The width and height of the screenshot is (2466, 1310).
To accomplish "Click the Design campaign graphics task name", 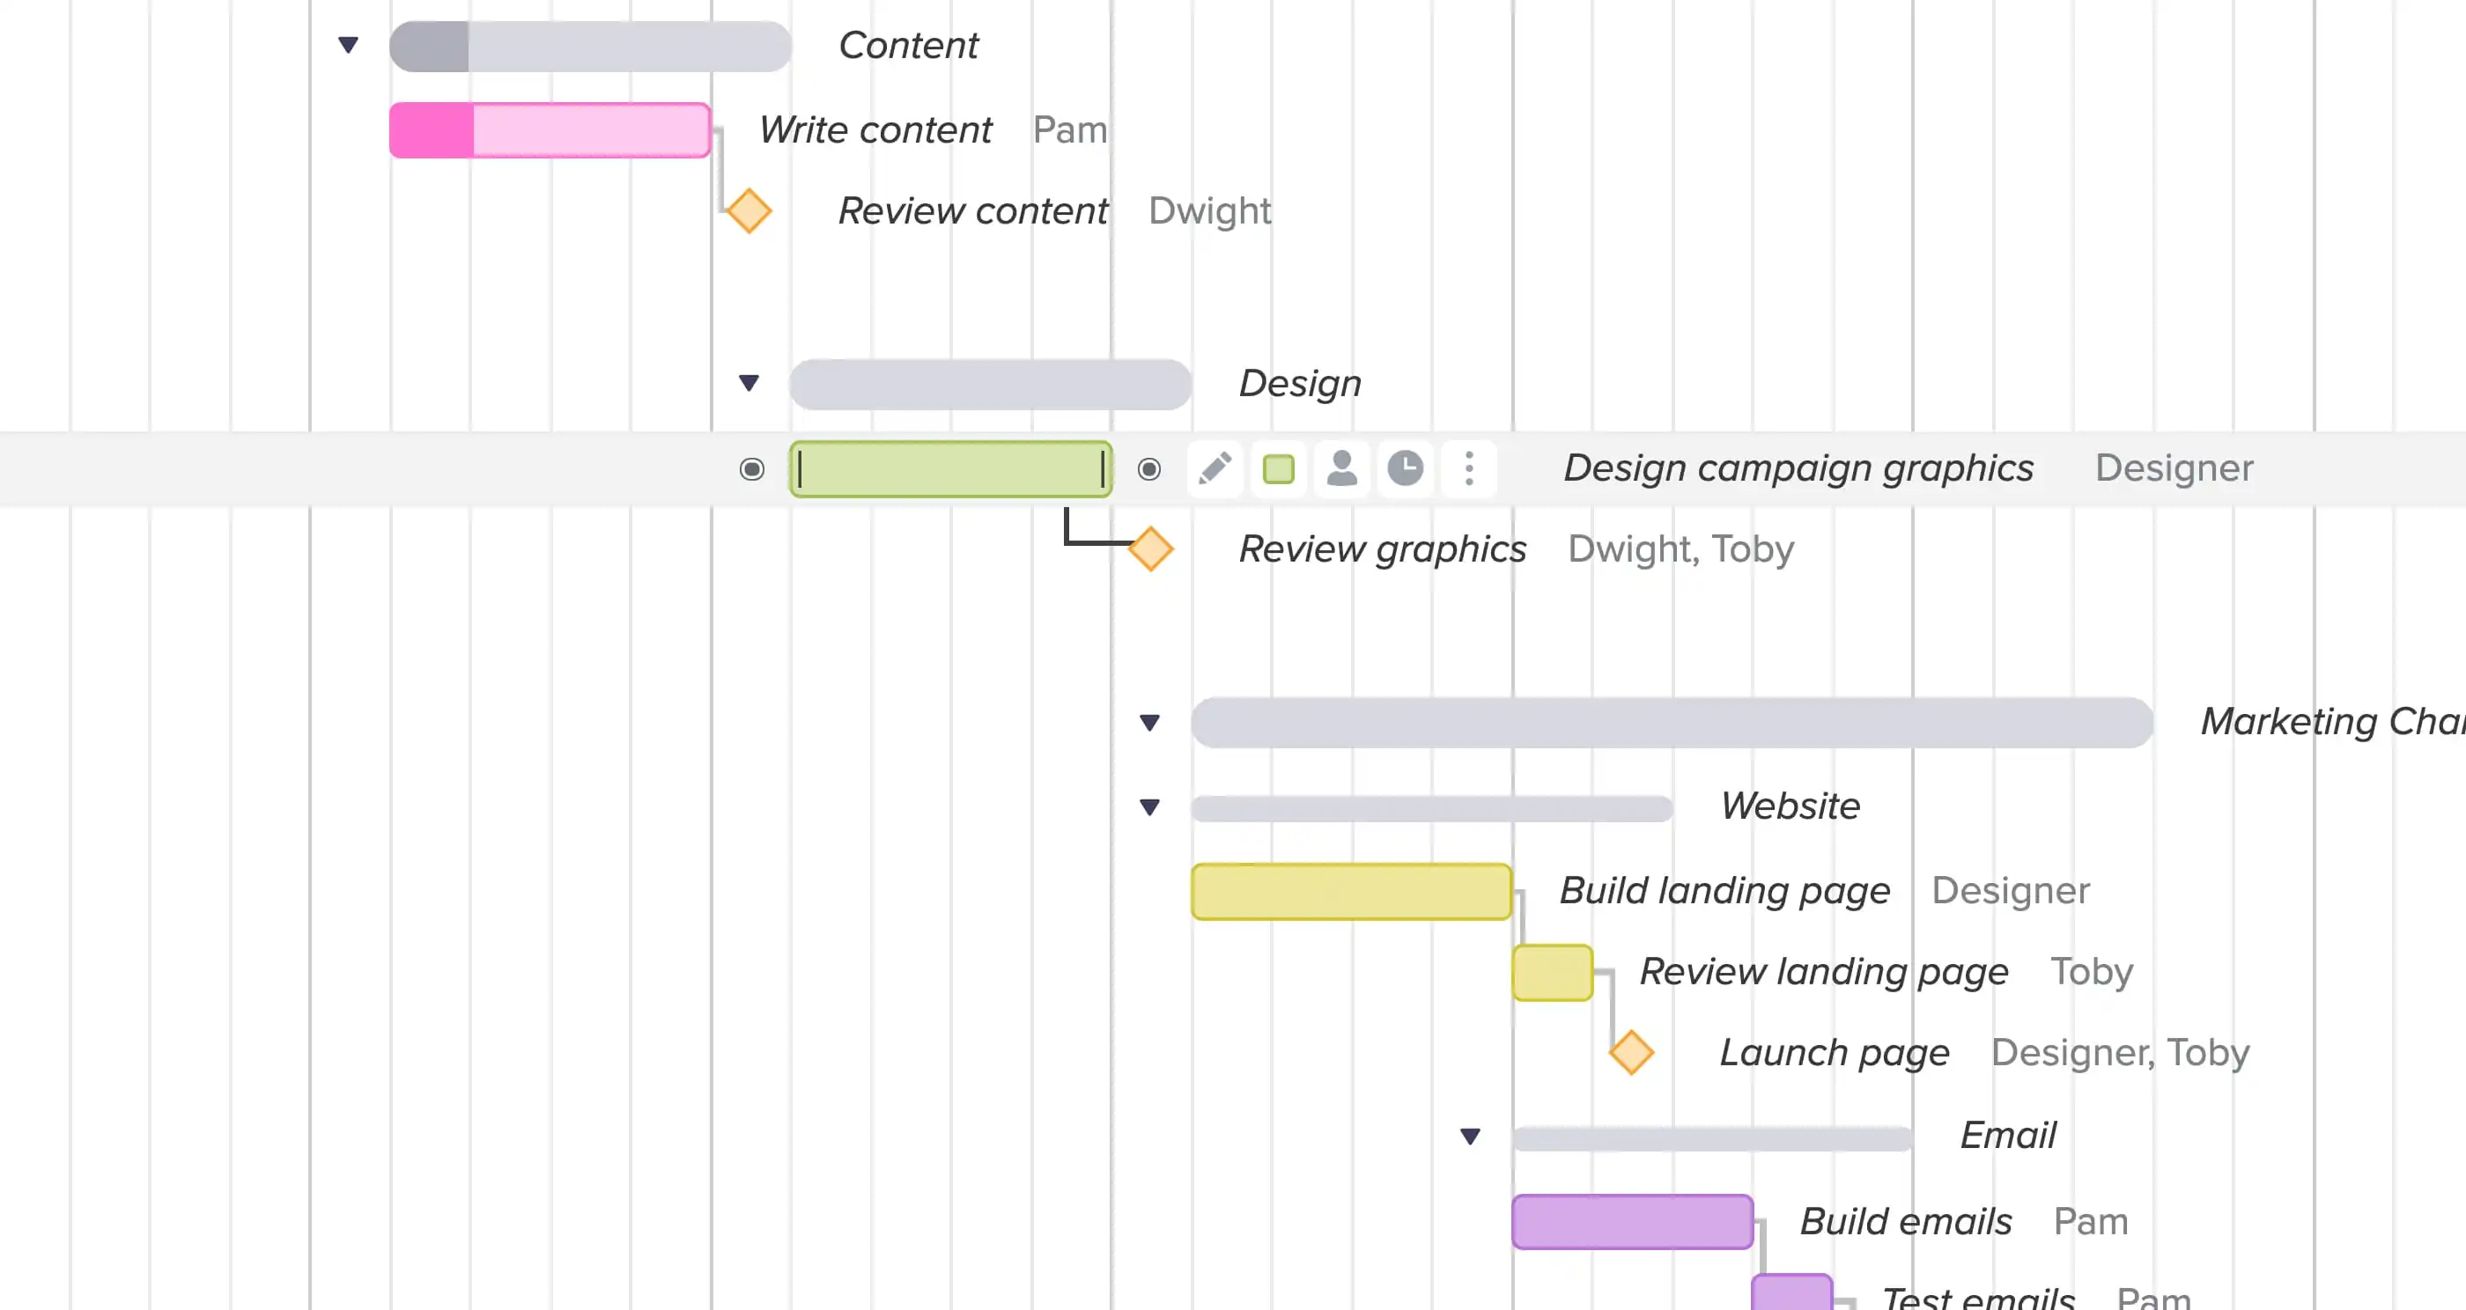I will click(1798, 468).
